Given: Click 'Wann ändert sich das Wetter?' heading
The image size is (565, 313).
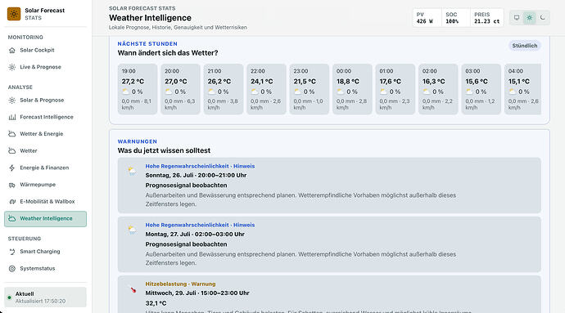Looking at the screenshot, I should 168,53.
